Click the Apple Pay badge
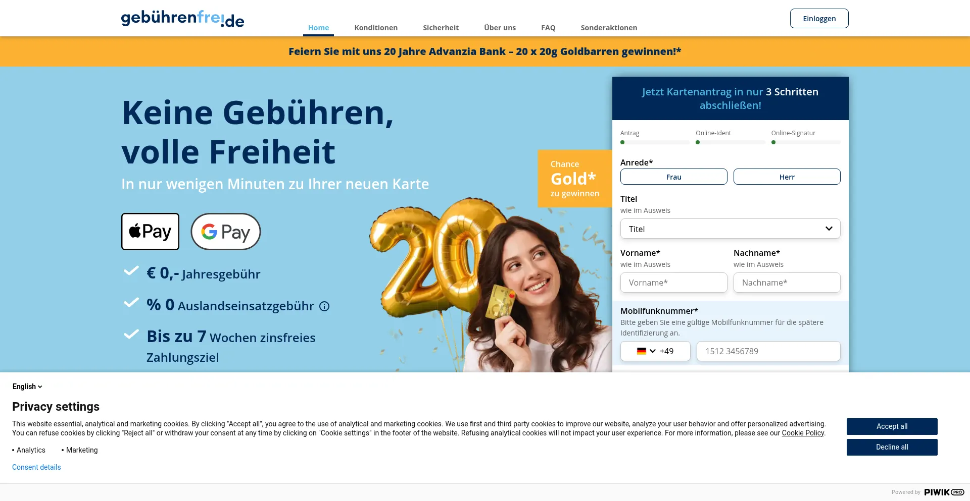 pos(150,232)
